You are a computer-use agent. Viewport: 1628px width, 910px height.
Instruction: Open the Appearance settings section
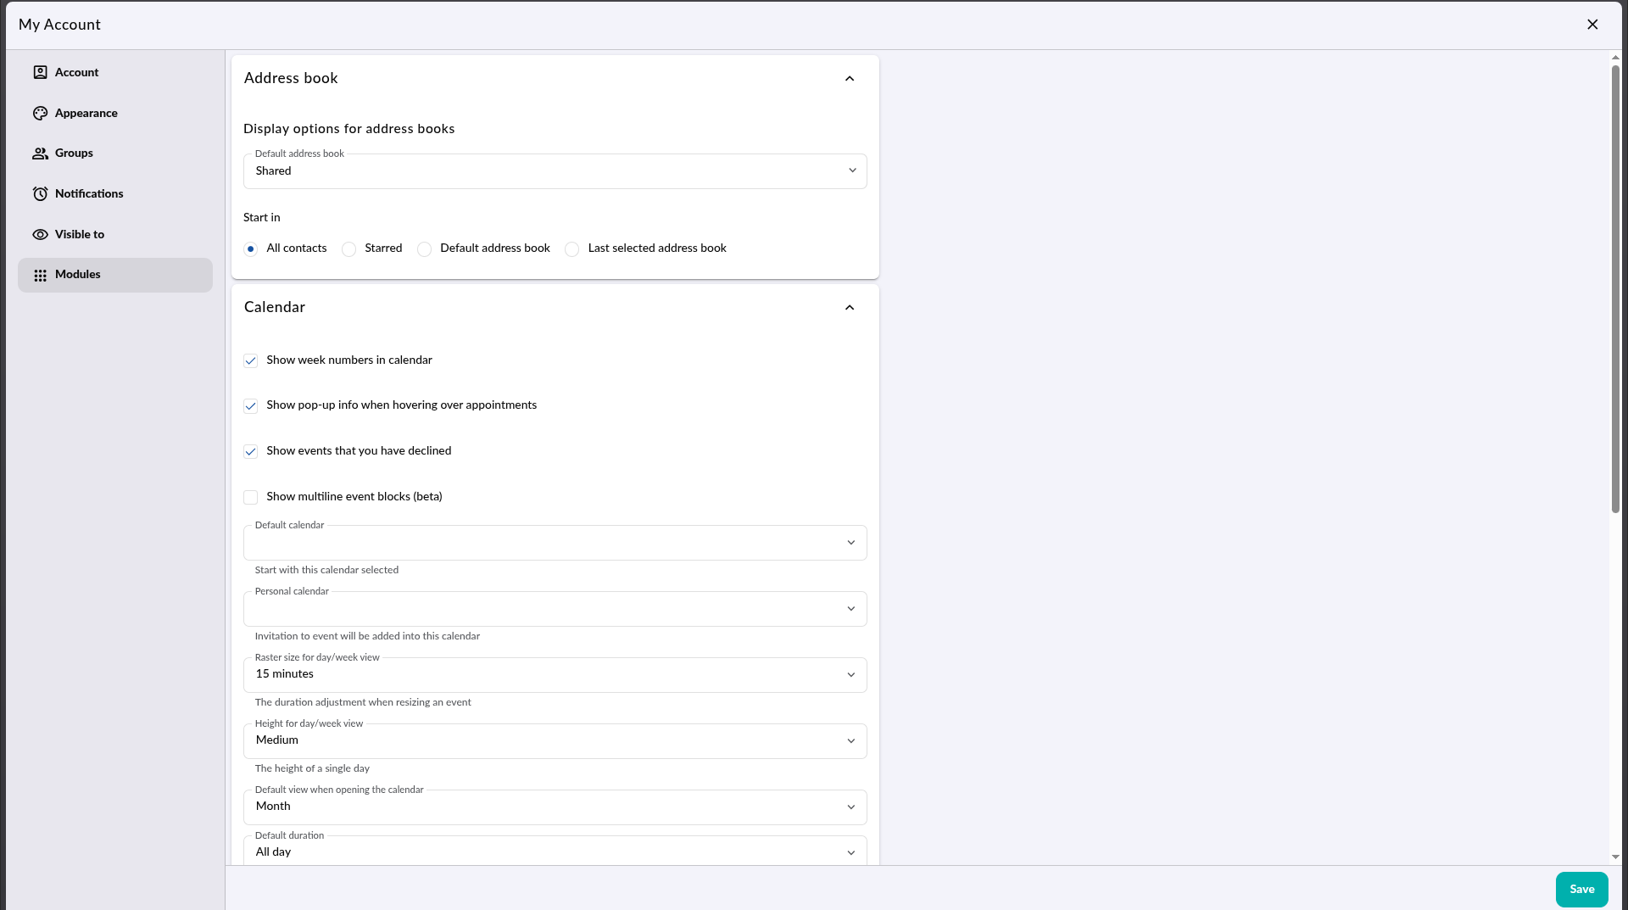coord(115,113)
